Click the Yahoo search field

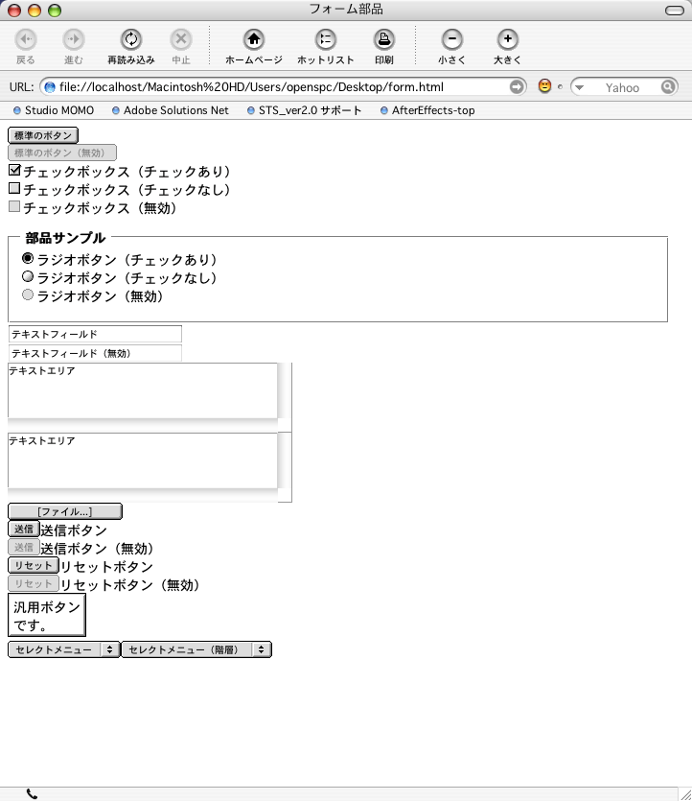point(622,87)
